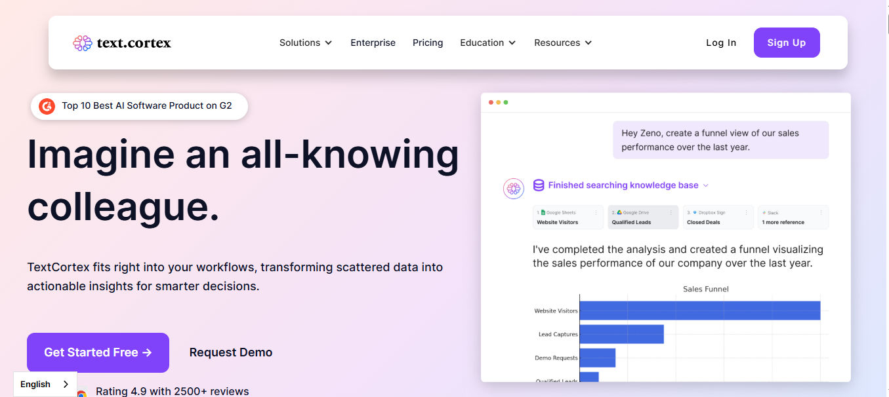The width and height of the screenshot is (889, 397).
Task: Expand the Resources dropdown menu
Action: (563, 43)
